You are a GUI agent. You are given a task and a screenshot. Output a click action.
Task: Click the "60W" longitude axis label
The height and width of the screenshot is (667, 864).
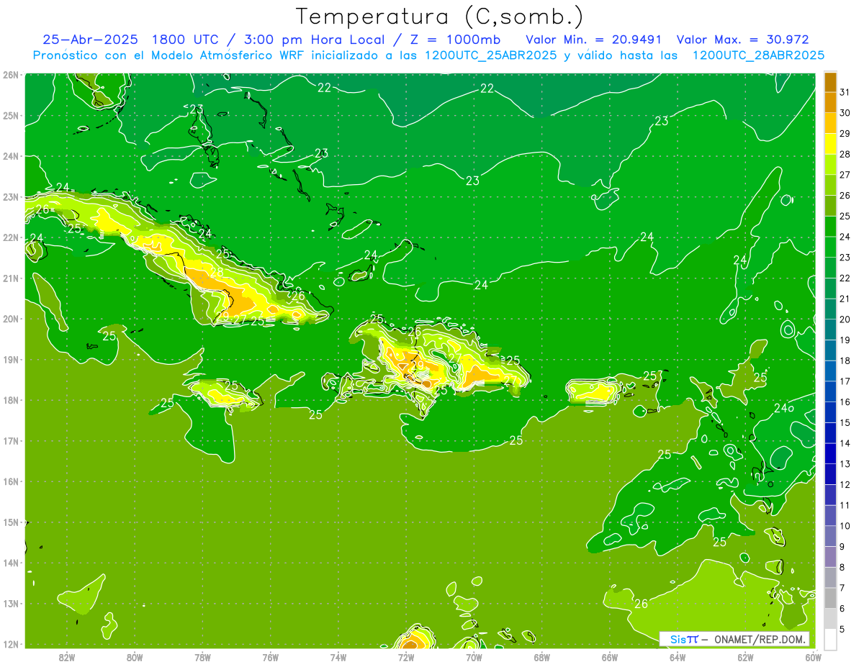pos(813,657)
